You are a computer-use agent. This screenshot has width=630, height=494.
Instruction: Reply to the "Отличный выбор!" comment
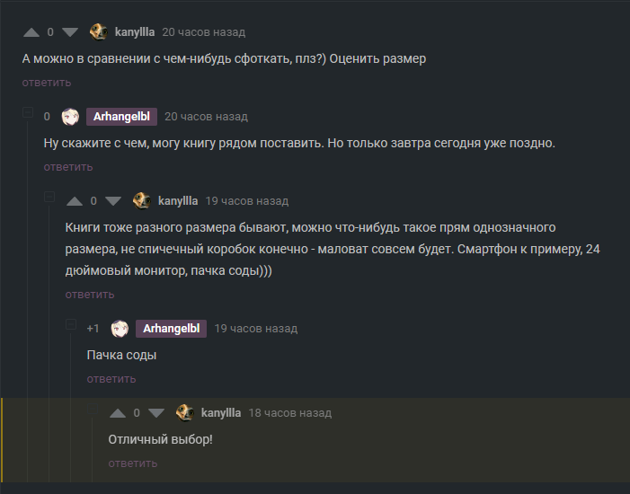pos(132,463)
